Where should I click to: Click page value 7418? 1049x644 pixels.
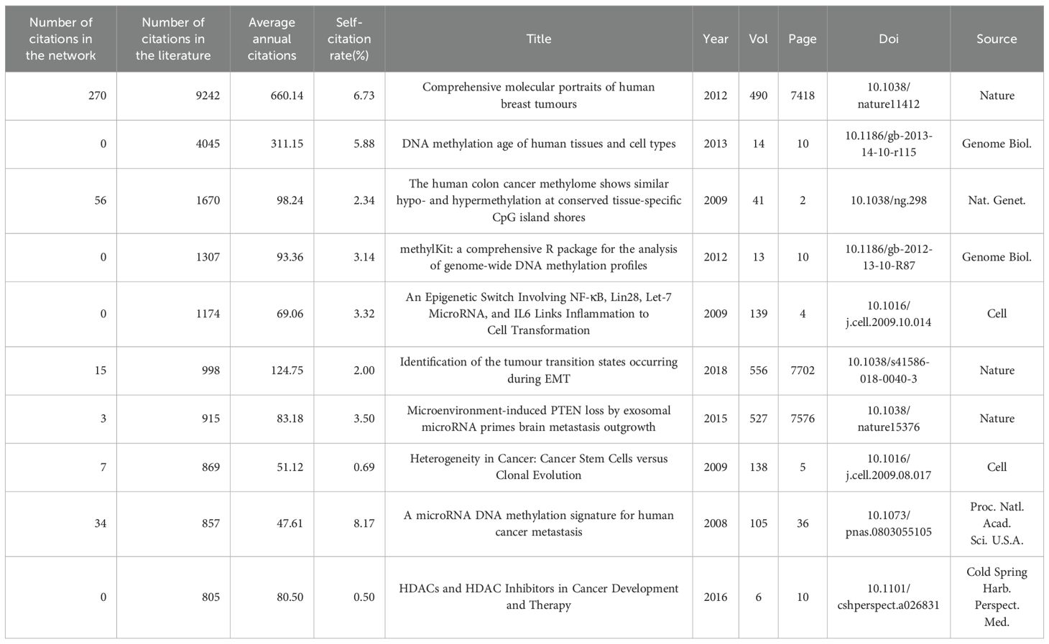[x=803, y=95]
